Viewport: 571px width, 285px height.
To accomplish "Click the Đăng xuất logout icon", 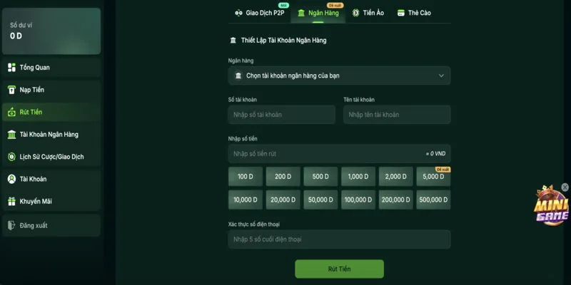I will coord(11,226).
